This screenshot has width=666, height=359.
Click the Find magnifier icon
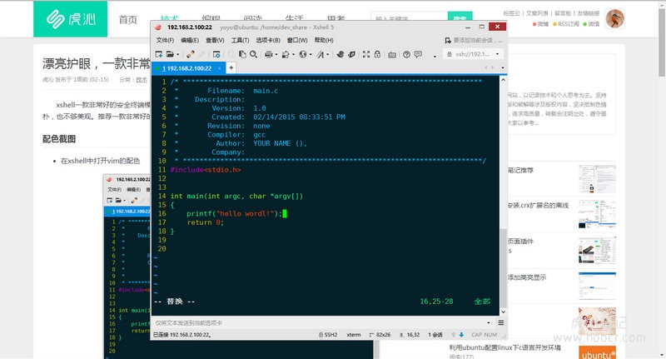(254, 54)
